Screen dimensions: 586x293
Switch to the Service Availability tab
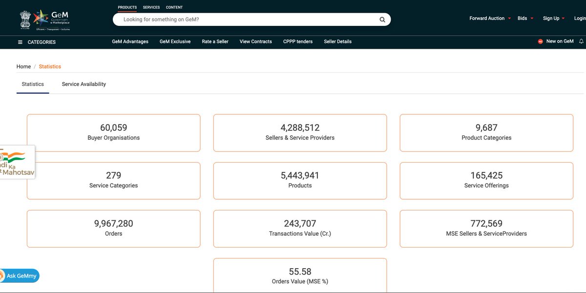pos(84,84)
